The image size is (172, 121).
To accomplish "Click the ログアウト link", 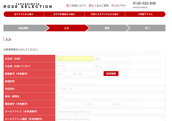I will [120, 6].
